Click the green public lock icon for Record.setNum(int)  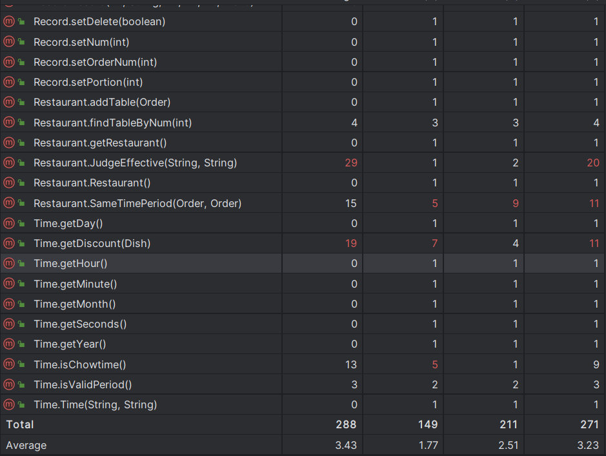[x=21, y=42]
